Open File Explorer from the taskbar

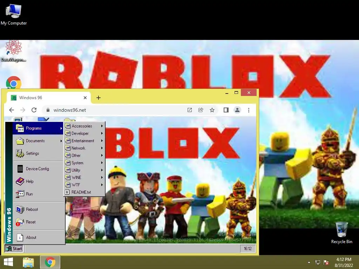tap(28, 262)
